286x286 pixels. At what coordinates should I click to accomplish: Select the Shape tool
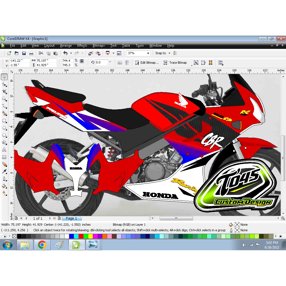pyautogui.click(x=4, y=84)
